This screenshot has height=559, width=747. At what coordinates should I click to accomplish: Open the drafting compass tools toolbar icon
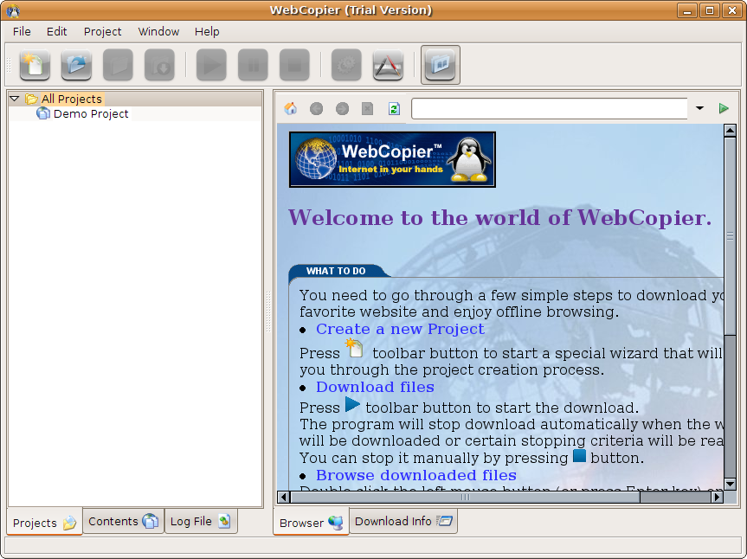click(389, 65)
